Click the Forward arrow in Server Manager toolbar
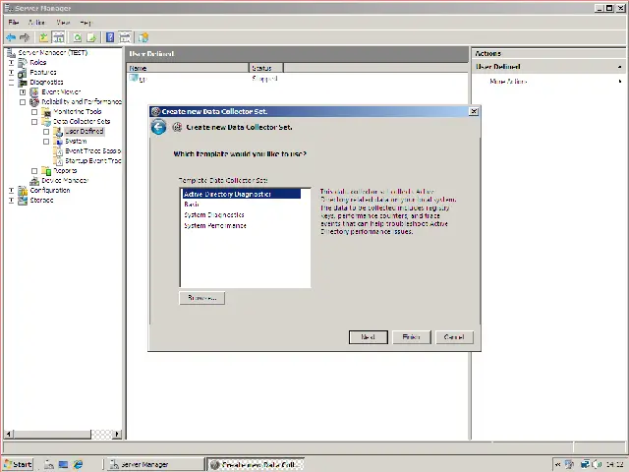 [25, 37]
